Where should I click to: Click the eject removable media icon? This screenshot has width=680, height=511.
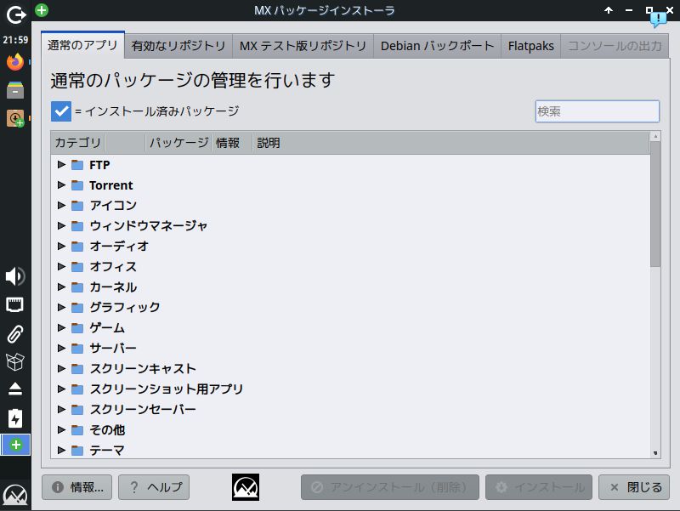coord(15,389)
